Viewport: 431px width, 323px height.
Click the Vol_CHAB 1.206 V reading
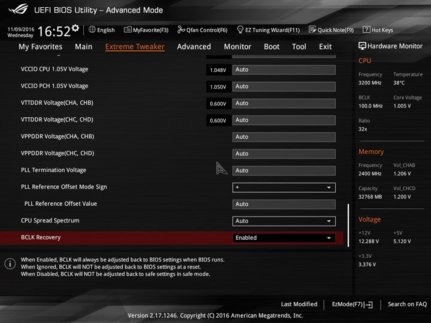tap(402, 173)
